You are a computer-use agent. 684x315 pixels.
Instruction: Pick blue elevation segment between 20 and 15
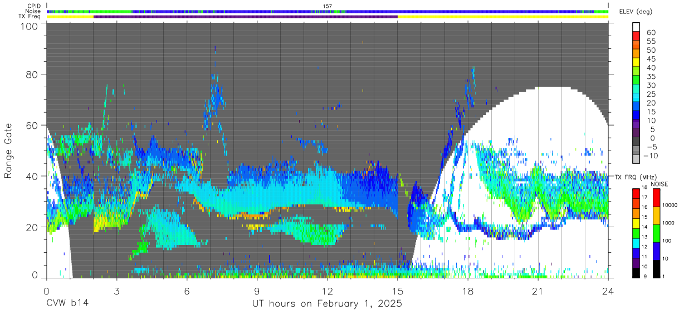(637, 107)
